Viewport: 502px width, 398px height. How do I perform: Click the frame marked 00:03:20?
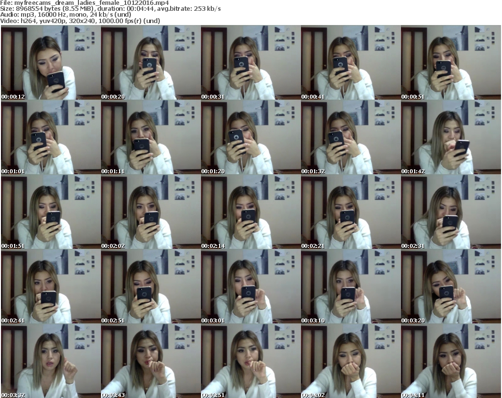tap(451, 287)
